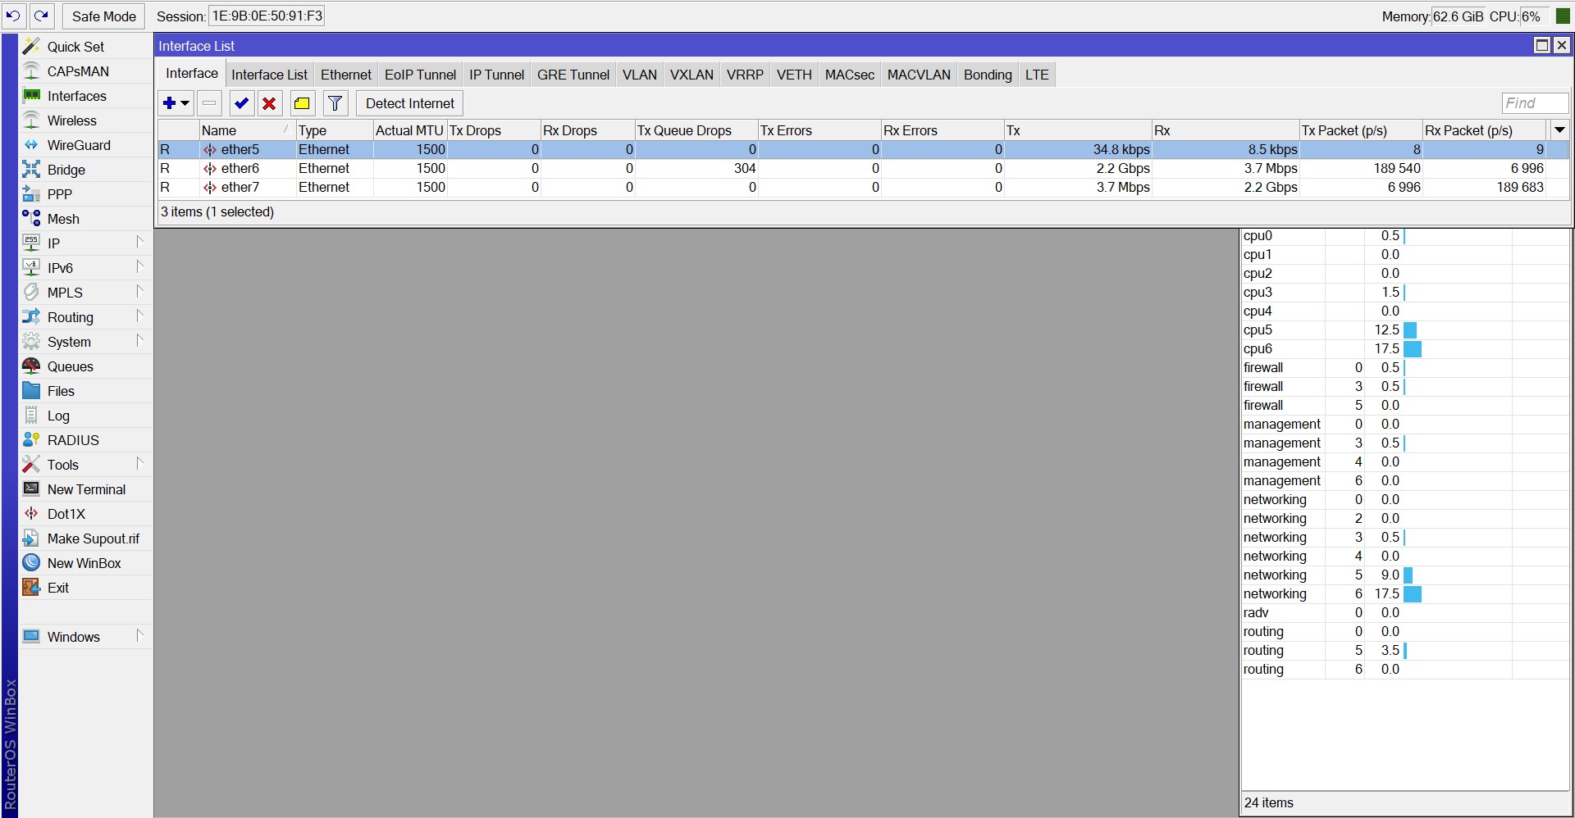Open the VLAN tab
The height and width of the screenshot is (818, 1575).
(x=639, y=74)
